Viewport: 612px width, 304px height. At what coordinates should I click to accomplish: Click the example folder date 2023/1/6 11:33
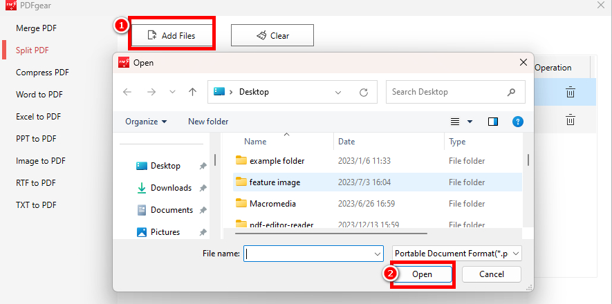(x=364, y=160)
